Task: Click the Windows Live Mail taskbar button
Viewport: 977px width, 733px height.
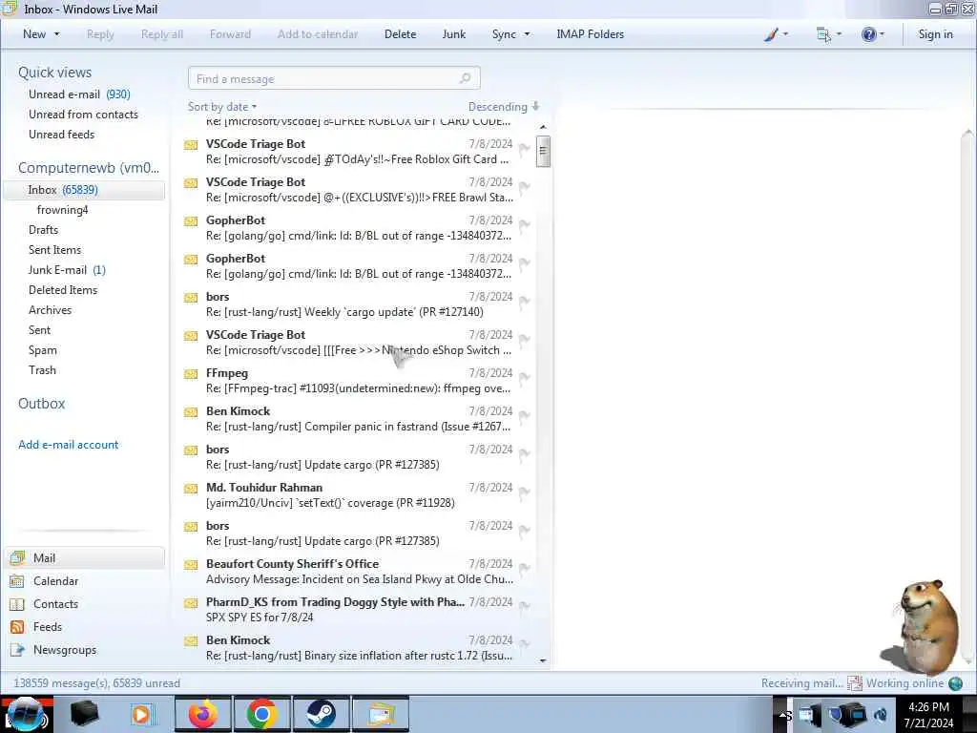Action: 381,714
